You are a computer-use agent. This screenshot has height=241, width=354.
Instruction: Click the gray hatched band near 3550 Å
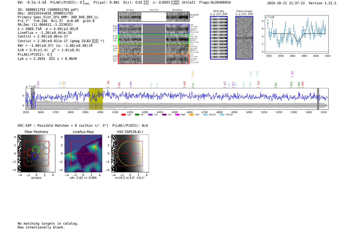click(33, 99)
